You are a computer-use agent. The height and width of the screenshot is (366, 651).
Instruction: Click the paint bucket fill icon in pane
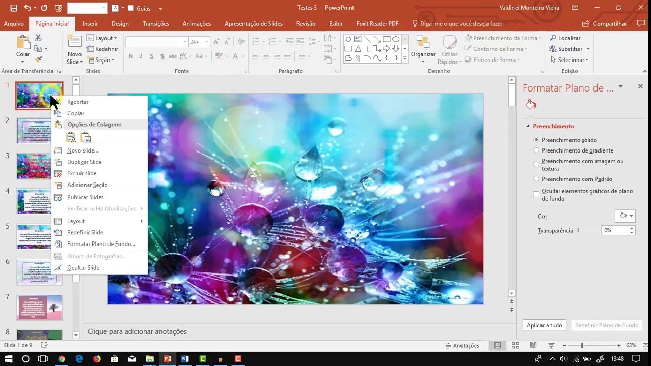pos(531,105)
